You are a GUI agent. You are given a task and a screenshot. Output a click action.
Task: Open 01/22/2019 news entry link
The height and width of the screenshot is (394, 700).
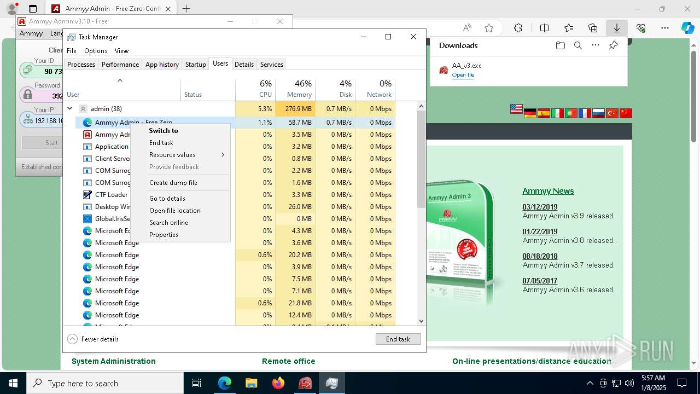coord(540,231)
